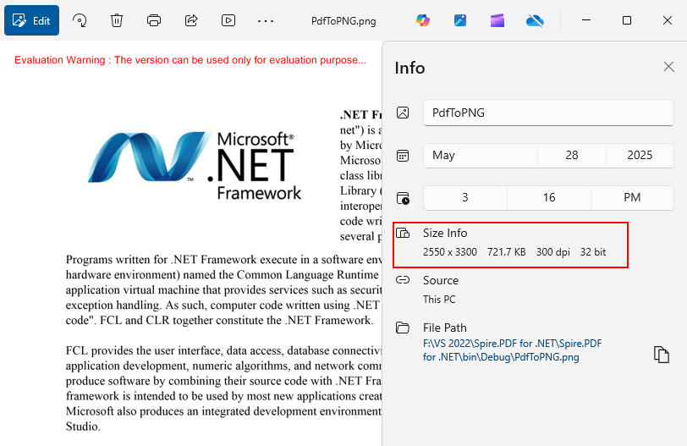Select the minutes field showing 16
This screenshot has height=446, width=687.
point(549,197)
